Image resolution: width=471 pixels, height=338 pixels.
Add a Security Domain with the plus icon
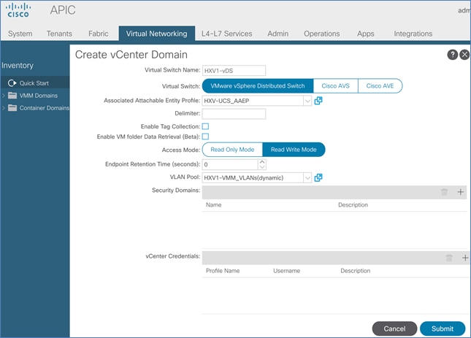click(x=461, y=192)
